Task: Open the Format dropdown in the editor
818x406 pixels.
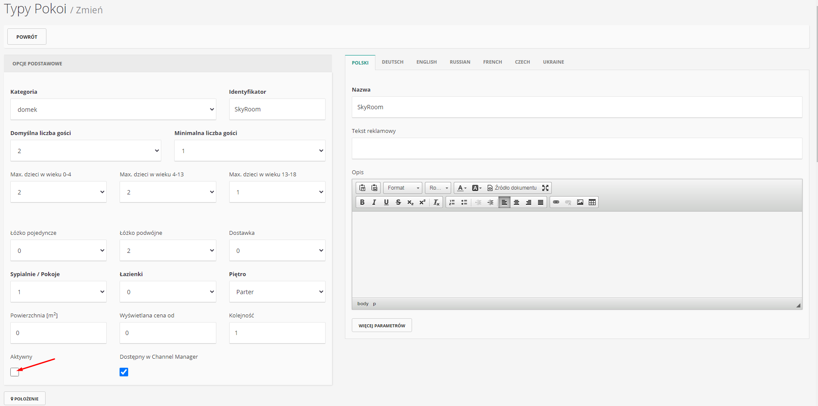Action: (x=403, y=188)
